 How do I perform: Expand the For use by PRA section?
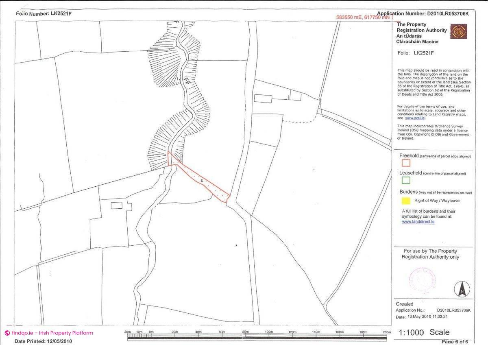[x=429, y=254]
